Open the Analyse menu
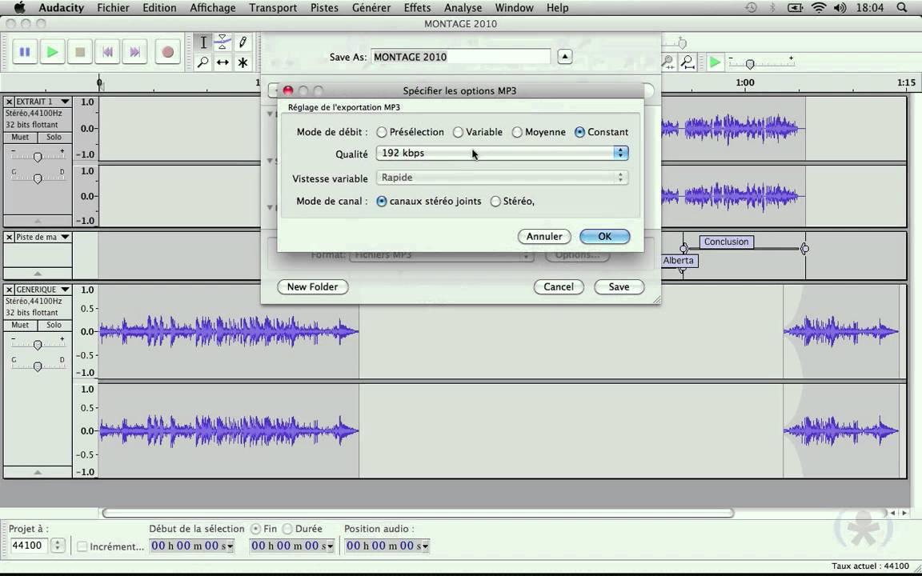The height and width of the screenshot is (576, 922). tap(463, 8)
